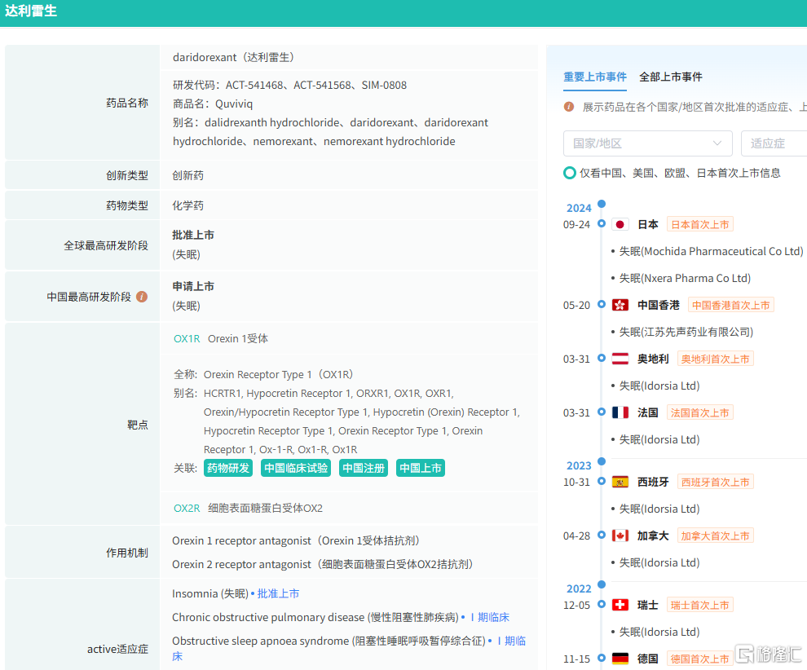
Task: Open the 国家/地区 dropdown
Action: 647,143
